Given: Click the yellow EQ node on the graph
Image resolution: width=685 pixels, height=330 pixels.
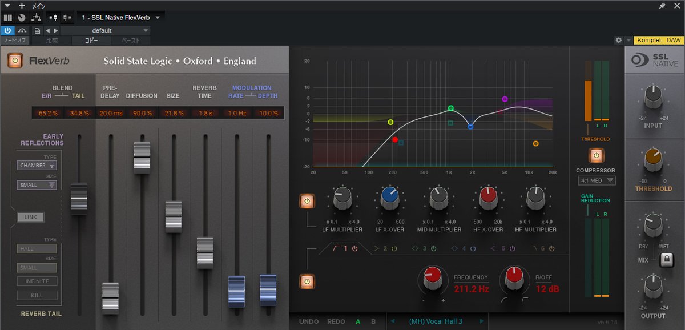Looking at the screenshot, I should click(390, 122).
